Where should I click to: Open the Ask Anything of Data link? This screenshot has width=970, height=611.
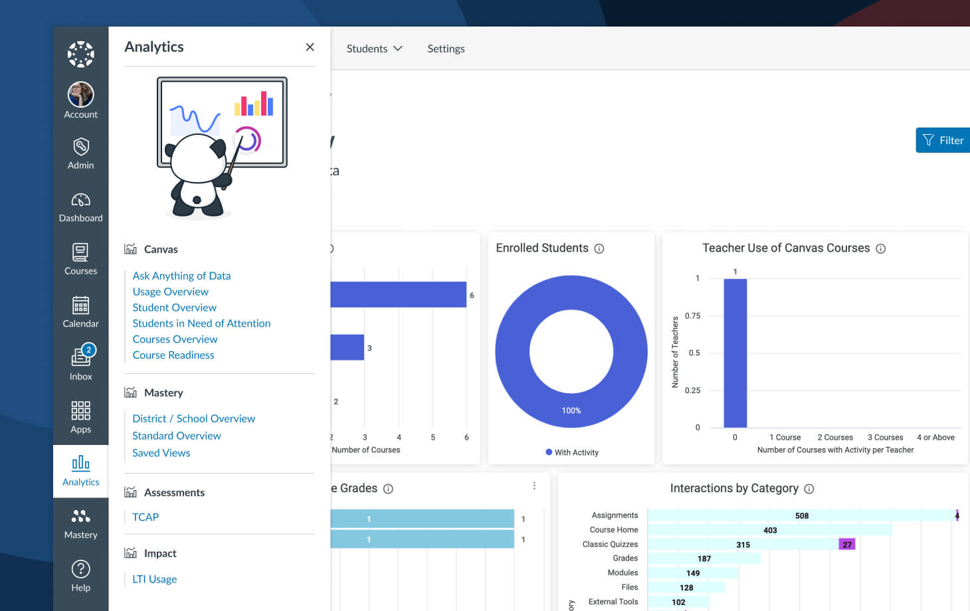(181, 276)
